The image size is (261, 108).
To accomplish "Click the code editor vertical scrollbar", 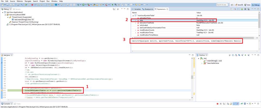I will coord(192,77).
